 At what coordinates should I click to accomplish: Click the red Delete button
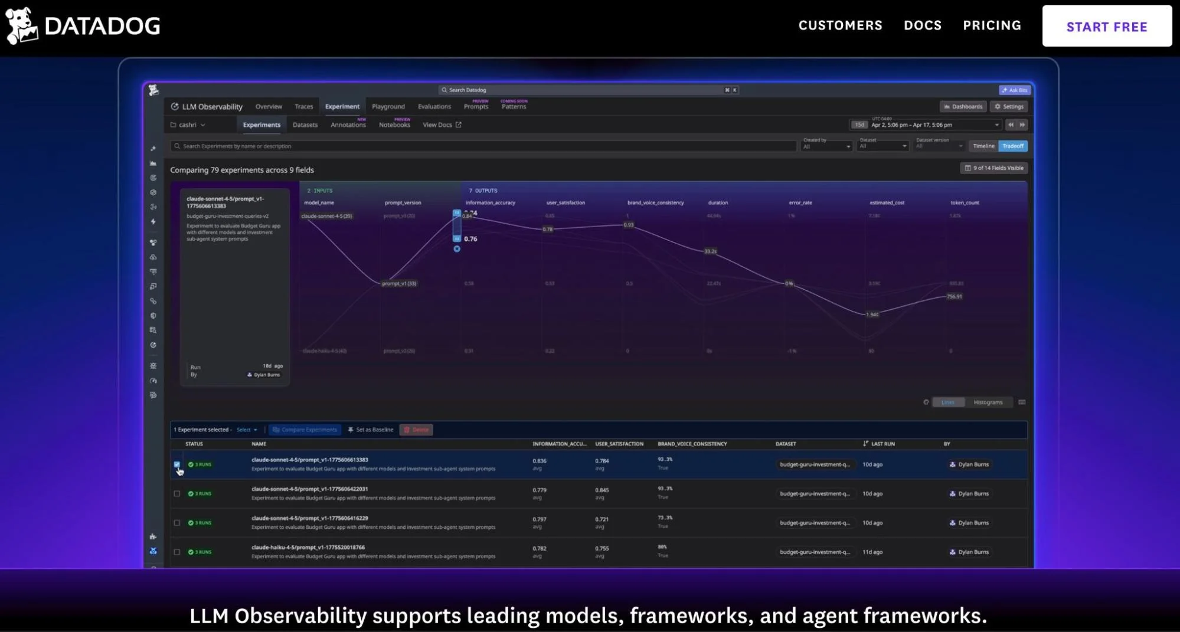click(x=416, y=430)
